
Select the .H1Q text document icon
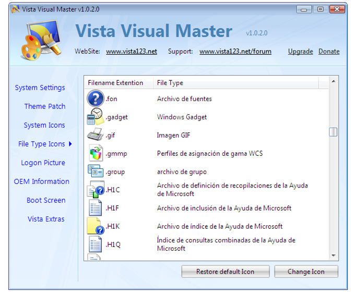pyautogui.click(x=96, y=244)
